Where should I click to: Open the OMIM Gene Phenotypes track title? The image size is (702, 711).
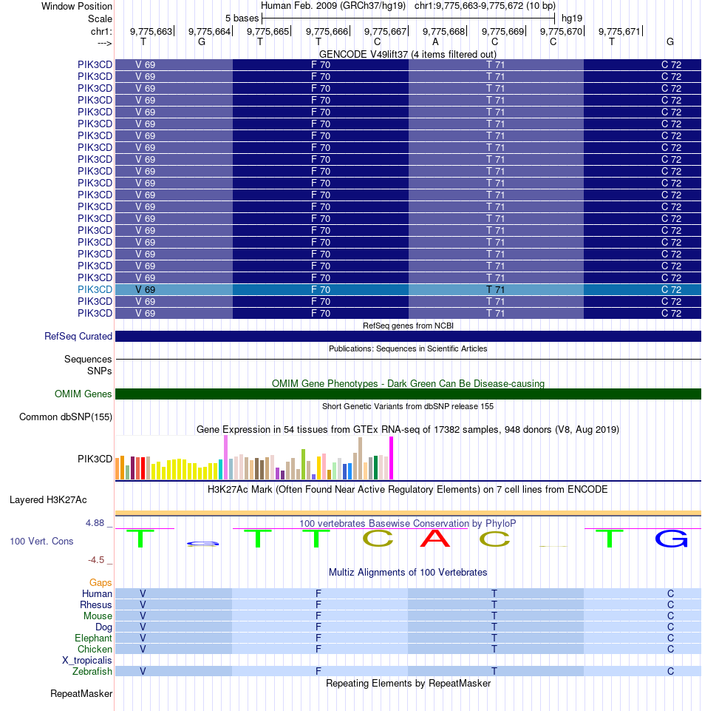point(408,383)
